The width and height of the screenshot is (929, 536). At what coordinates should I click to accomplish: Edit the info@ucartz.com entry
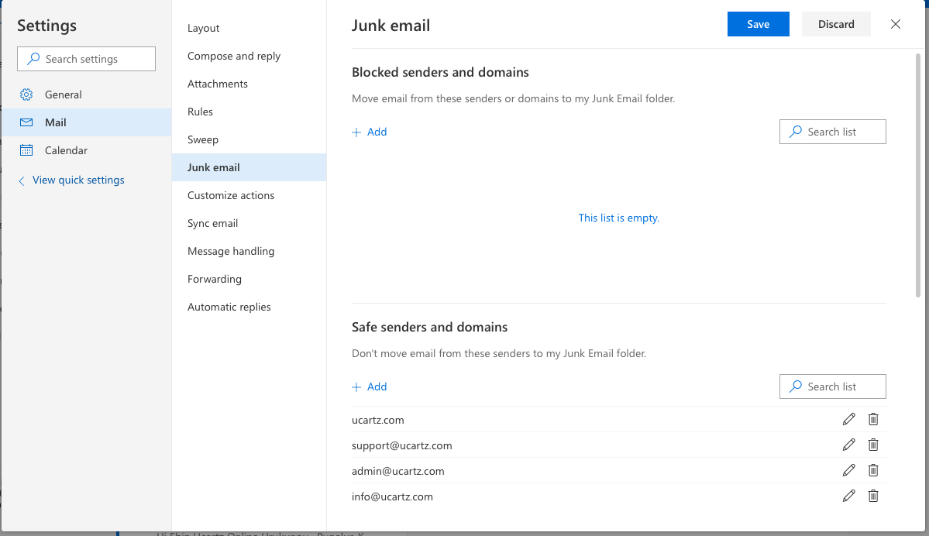[848, 495]
